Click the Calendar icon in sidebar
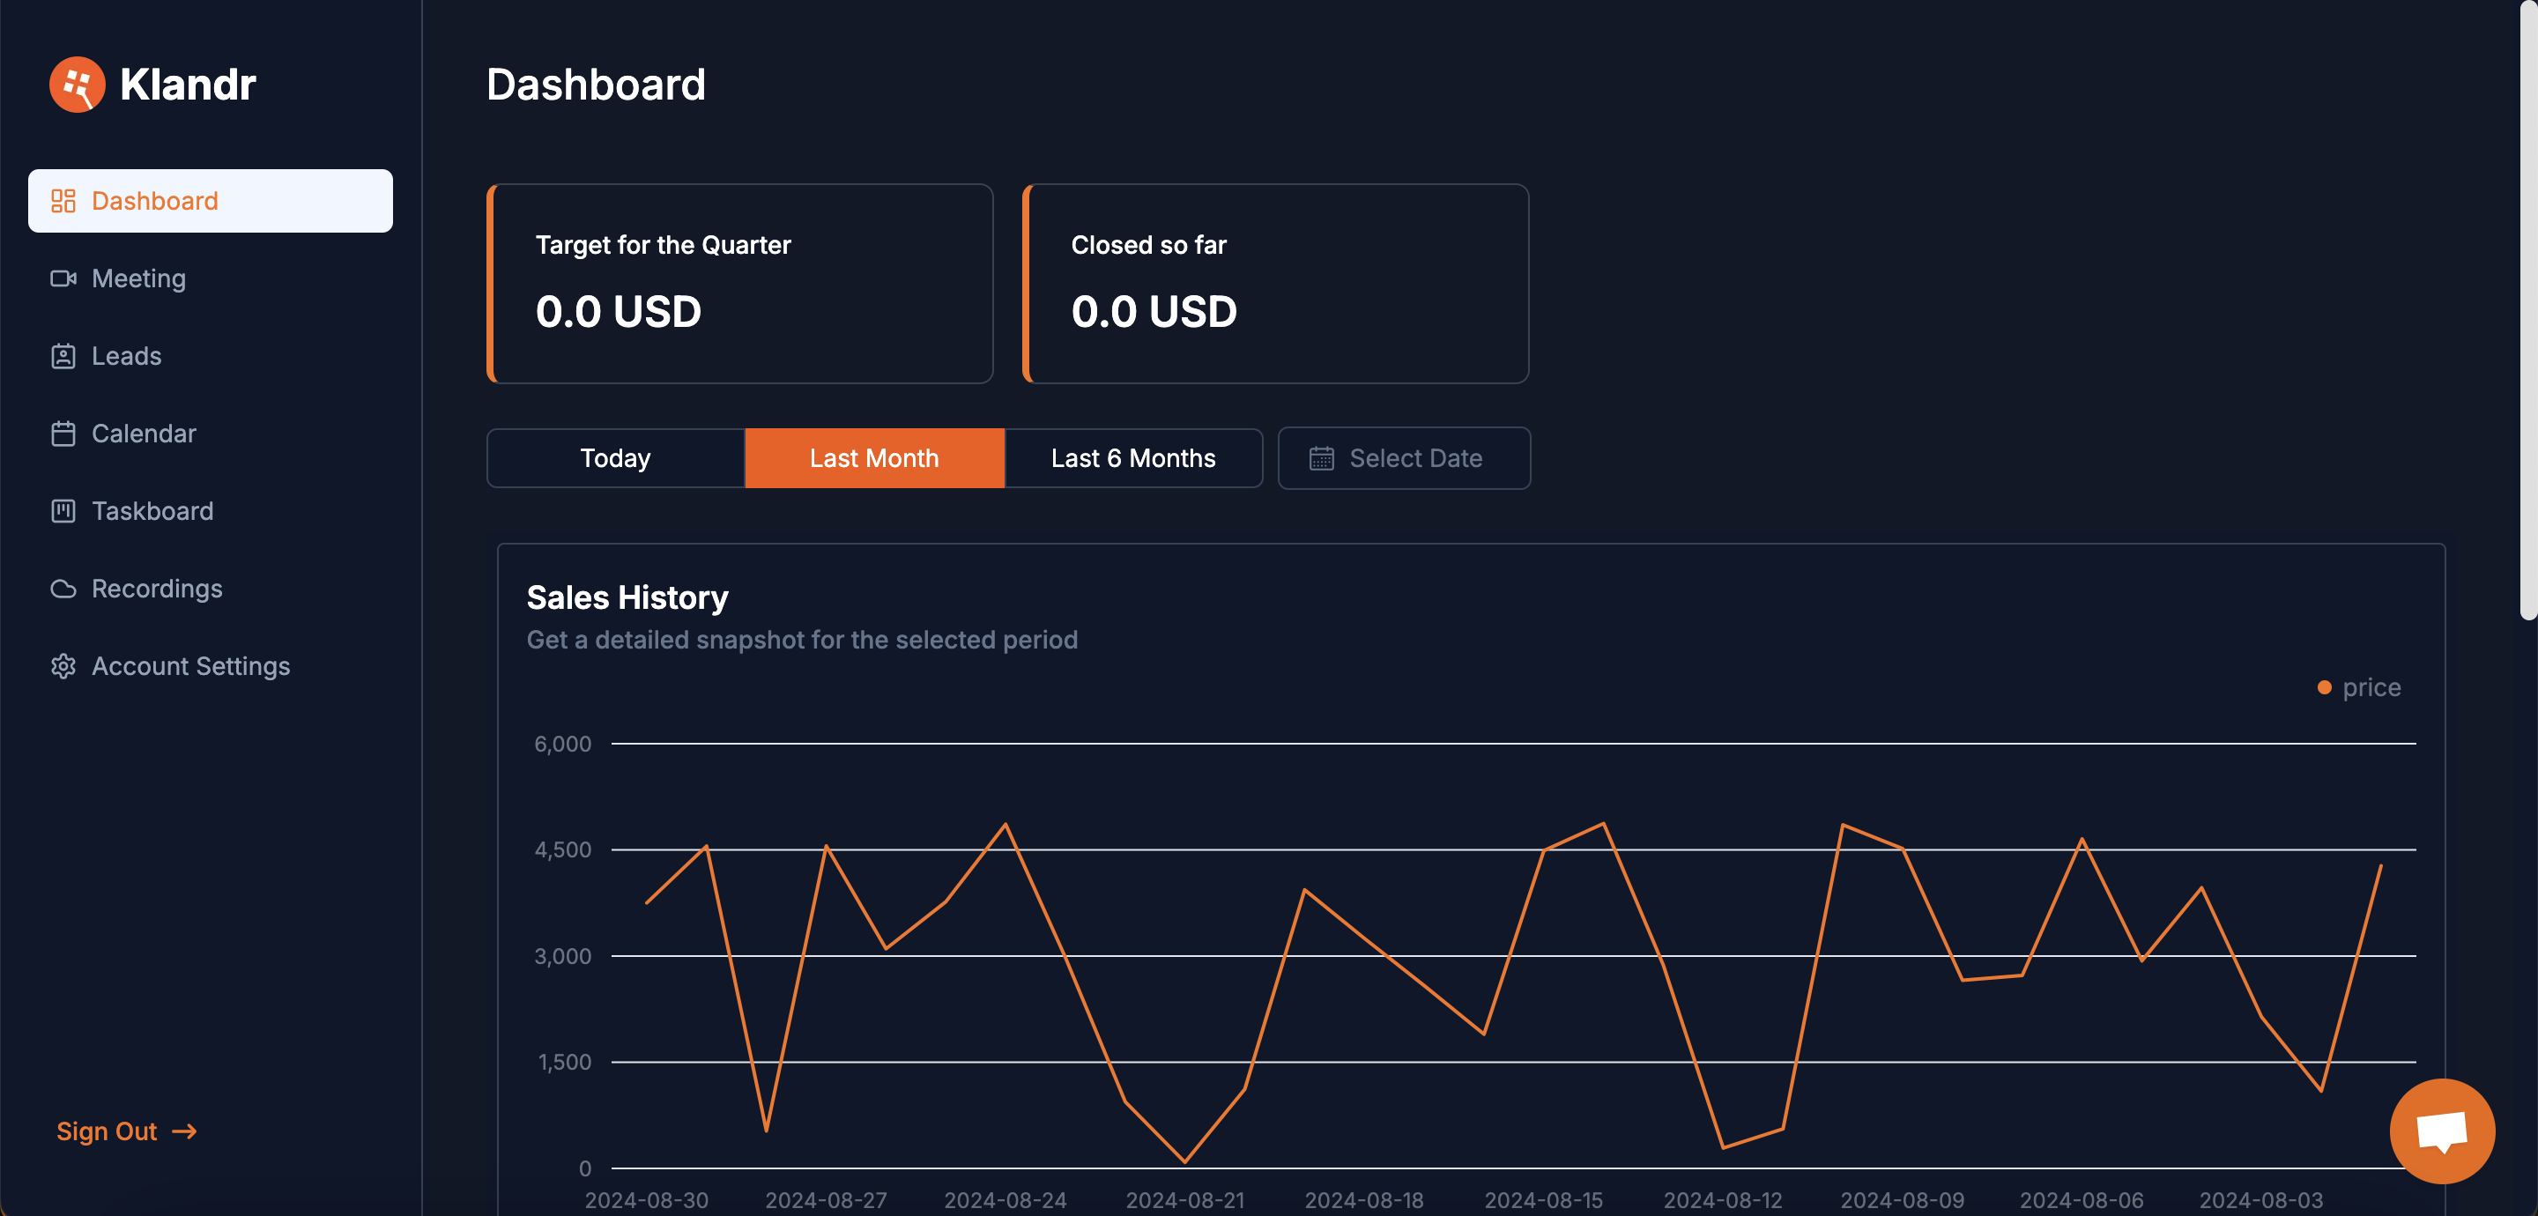Image resolution: width=2538 pixels, height=1216 pixels. [x=63, y=434]
